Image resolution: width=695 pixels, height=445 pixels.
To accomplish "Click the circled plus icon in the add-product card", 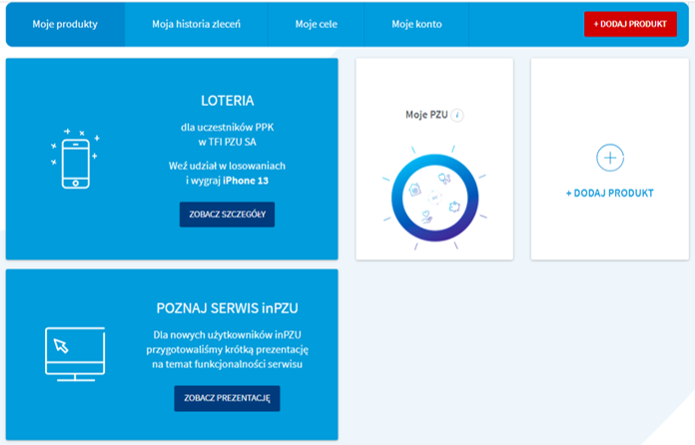I will click(610, 158).
